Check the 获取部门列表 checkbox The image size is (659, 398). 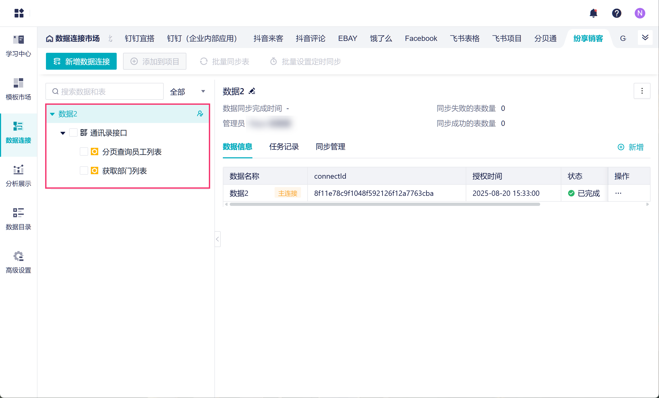coord(84,171)
